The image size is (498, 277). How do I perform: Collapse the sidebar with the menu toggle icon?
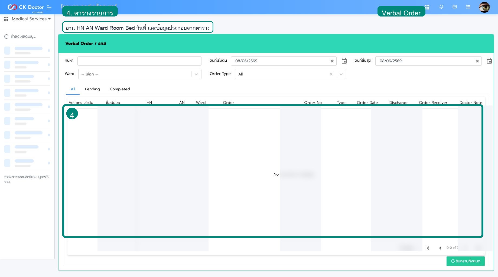pos(49,7)
